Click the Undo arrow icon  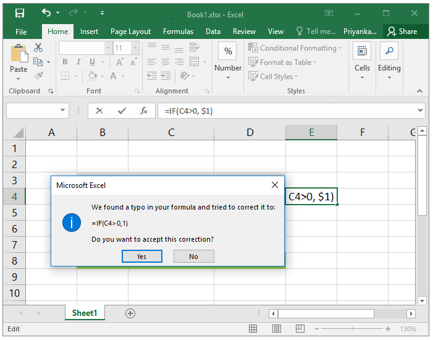(46, 12)
